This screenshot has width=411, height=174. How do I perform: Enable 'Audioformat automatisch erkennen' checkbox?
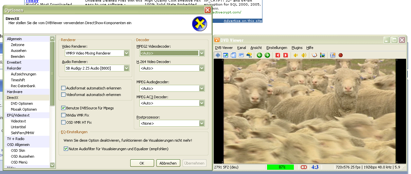tap(63, 88)
